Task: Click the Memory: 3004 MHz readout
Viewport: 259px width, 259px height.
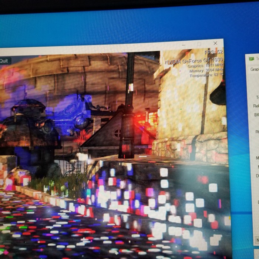Action: point(206,71)
